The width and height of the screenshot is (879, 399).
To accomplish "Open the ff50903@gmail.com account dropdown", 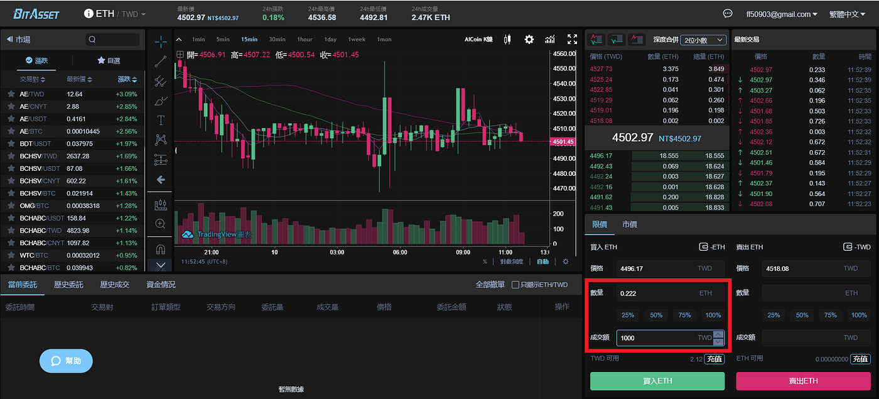I will click(x=782, y=14).
